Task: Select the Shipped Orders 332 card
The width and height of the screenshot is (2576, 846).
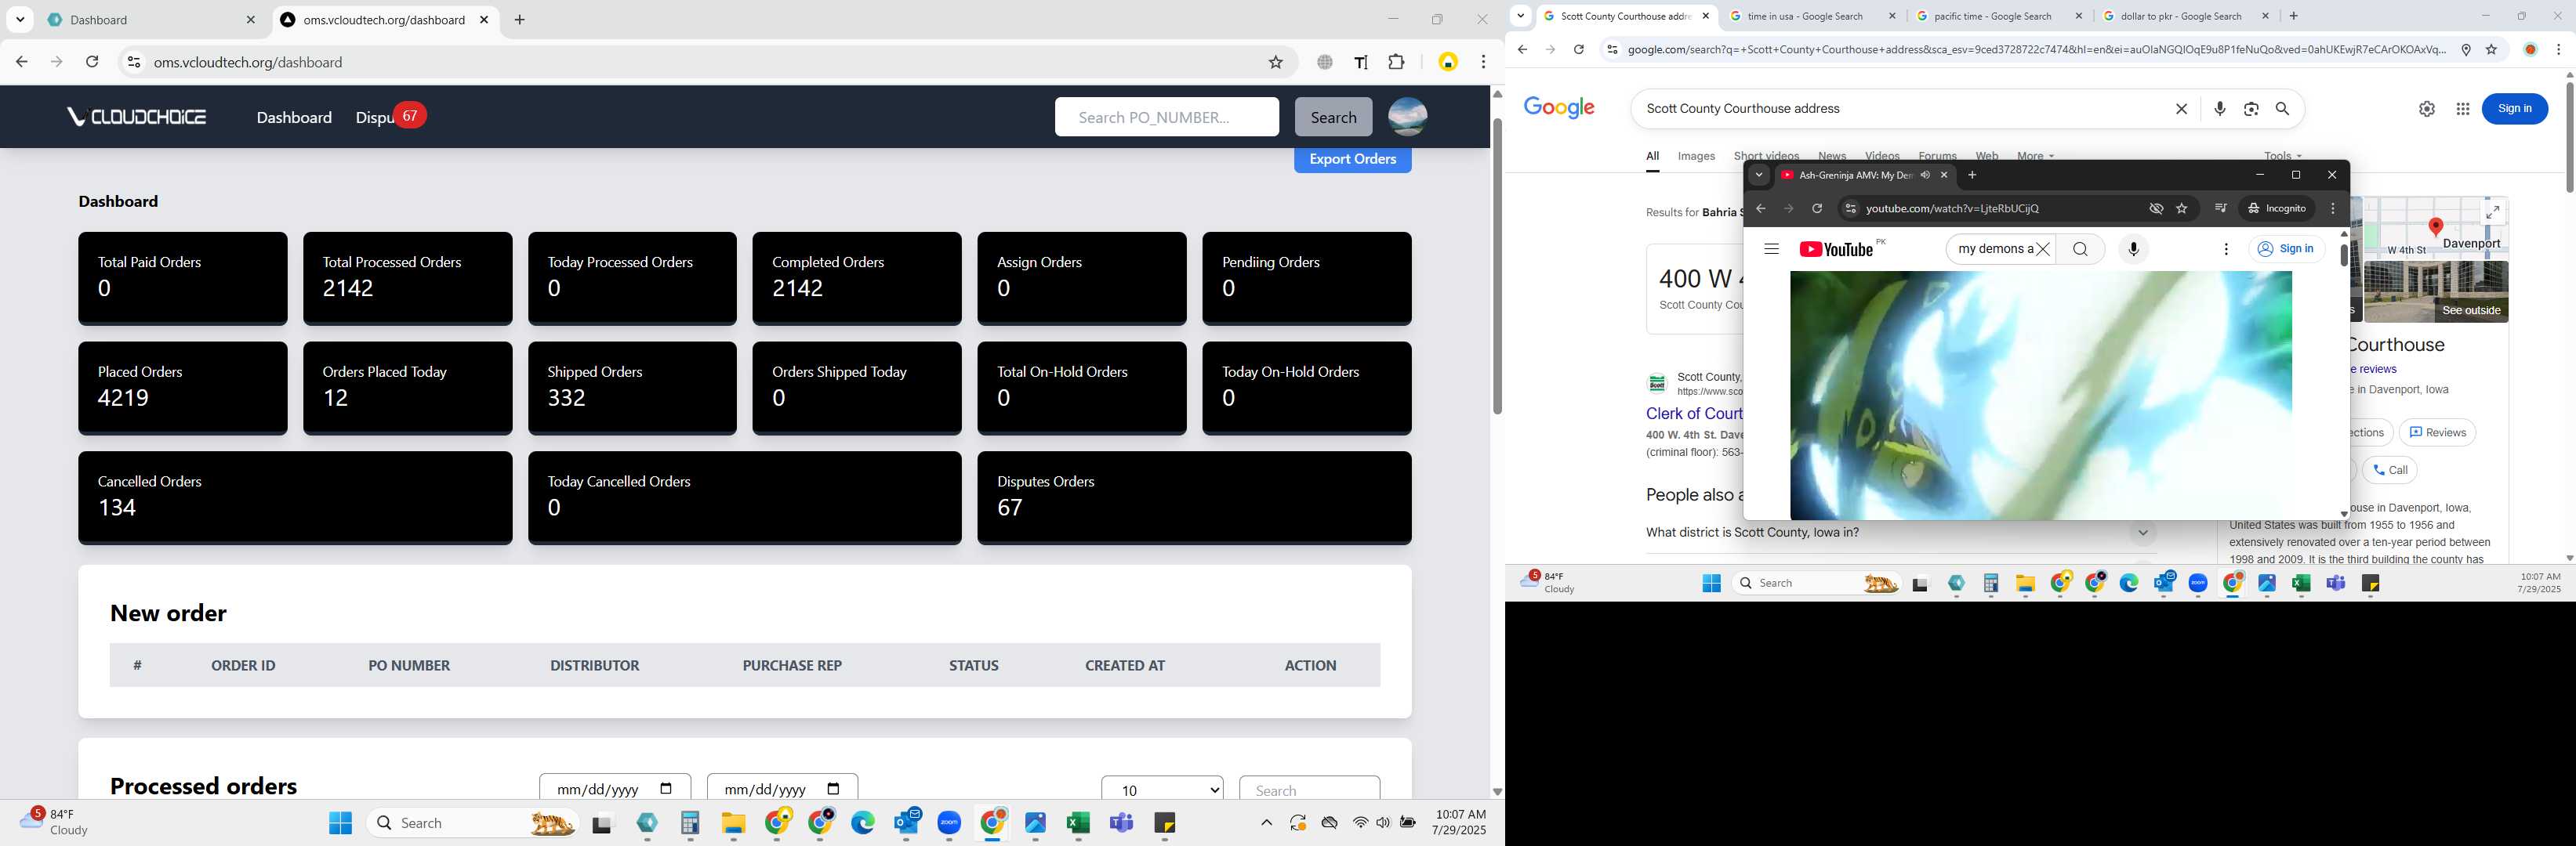Action: (x=632, y=388)
